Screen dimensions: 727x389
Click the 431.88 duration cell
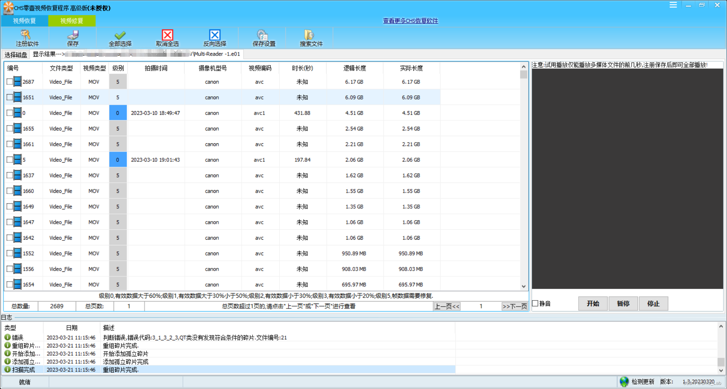(302, 113)
